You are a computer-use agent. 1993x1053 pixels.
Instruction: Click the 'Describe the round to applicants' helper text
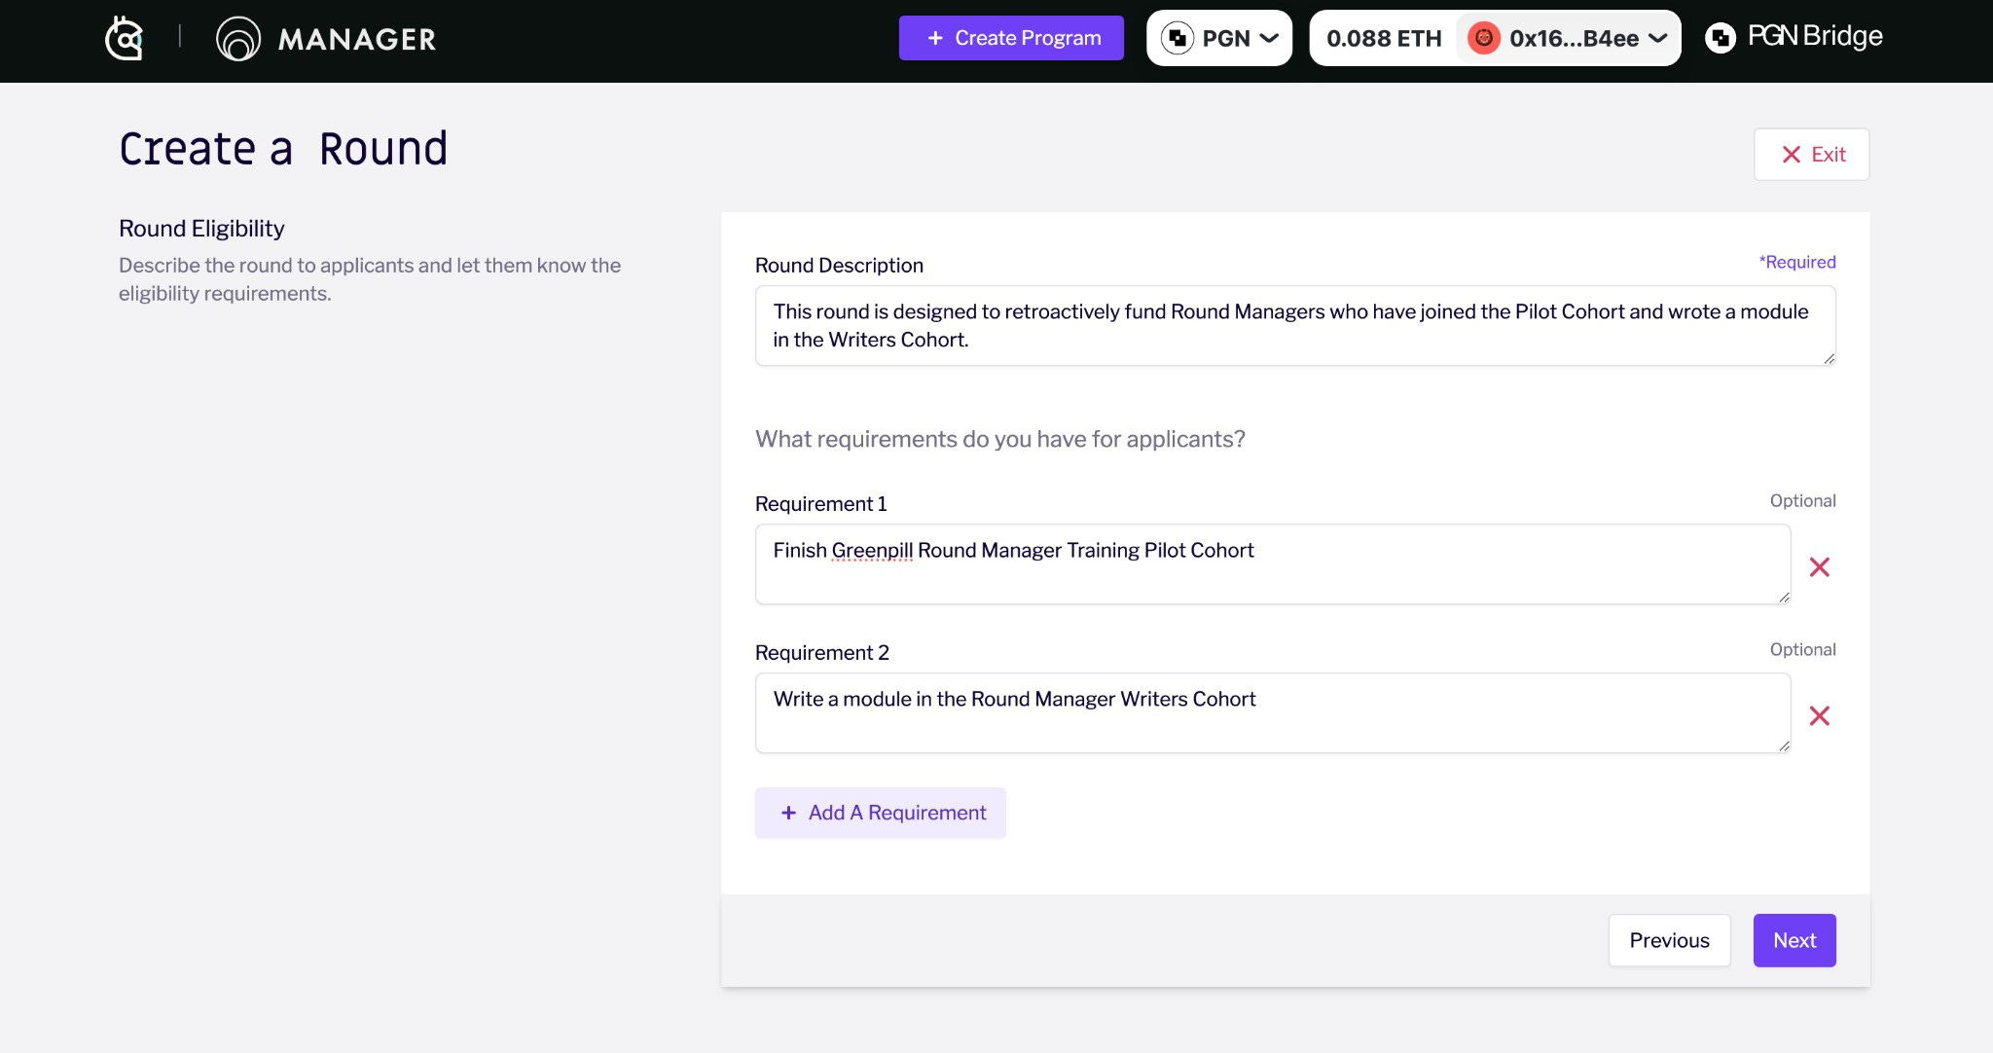(370, 279)
